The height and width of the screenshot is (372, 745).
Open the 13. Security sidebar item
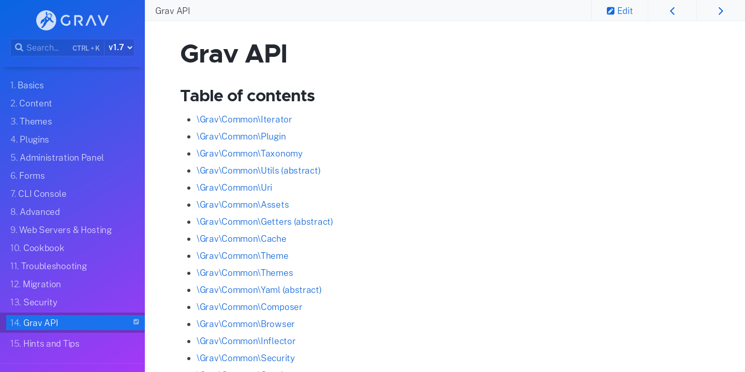click(34, 302)
